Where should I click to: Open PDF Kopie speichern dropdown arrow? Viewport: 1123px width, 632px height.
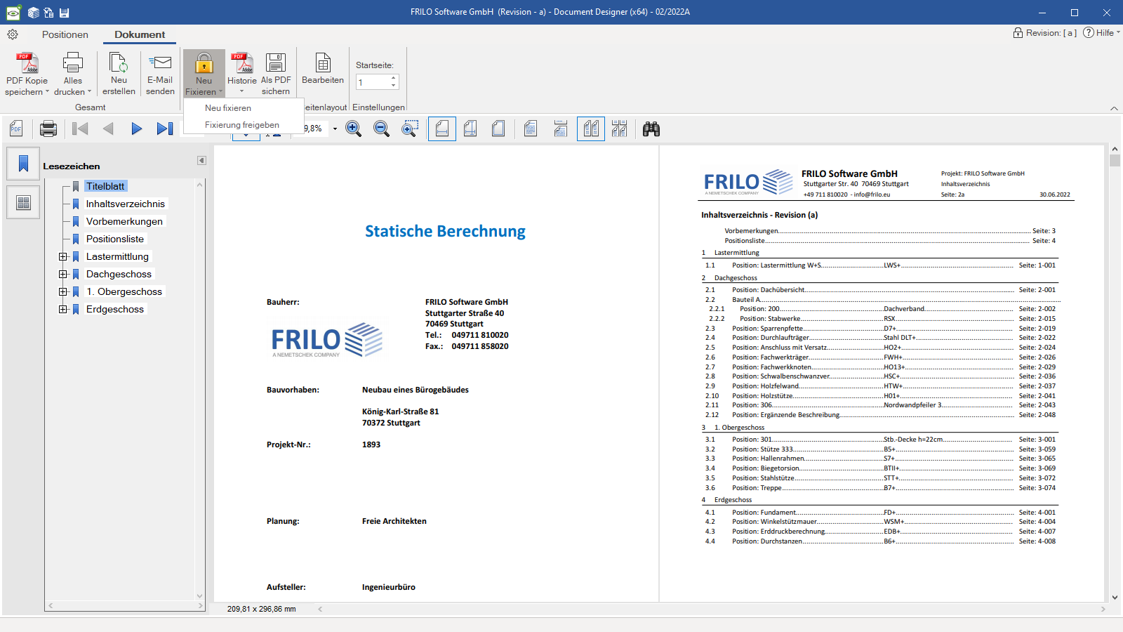[x=47, y=92]
